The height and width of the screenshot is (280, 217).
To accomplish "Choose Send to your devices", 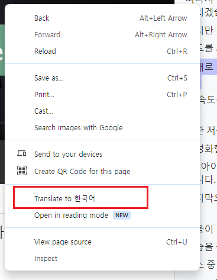I will tap(102, 154).
